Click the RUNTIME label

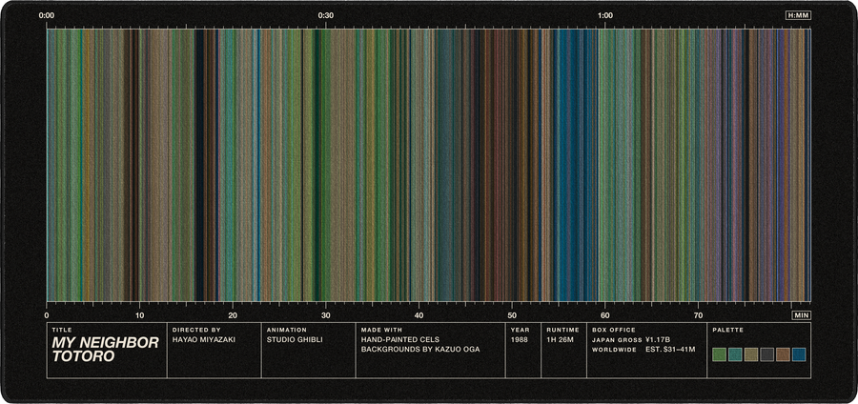pos(562,331)
